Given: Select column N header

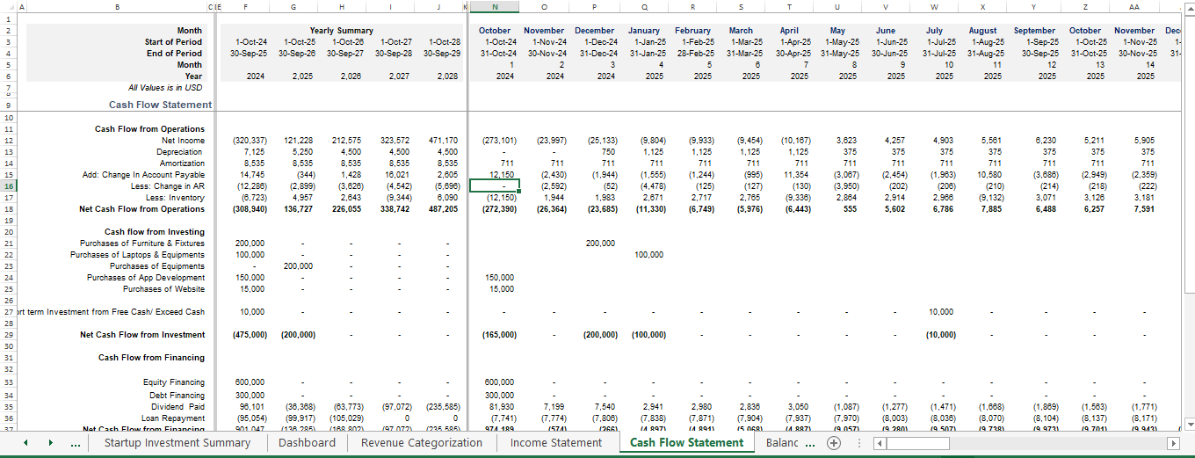Looking at the screenshot, I should 495,7.
